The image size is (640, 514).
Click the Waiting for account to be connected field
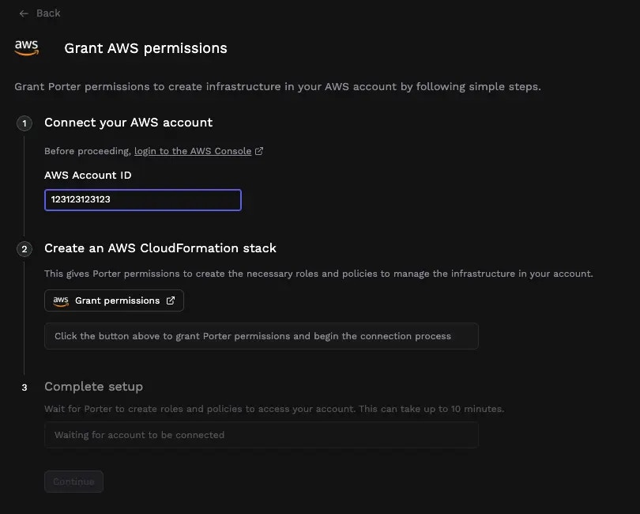(x=262, y=435)
